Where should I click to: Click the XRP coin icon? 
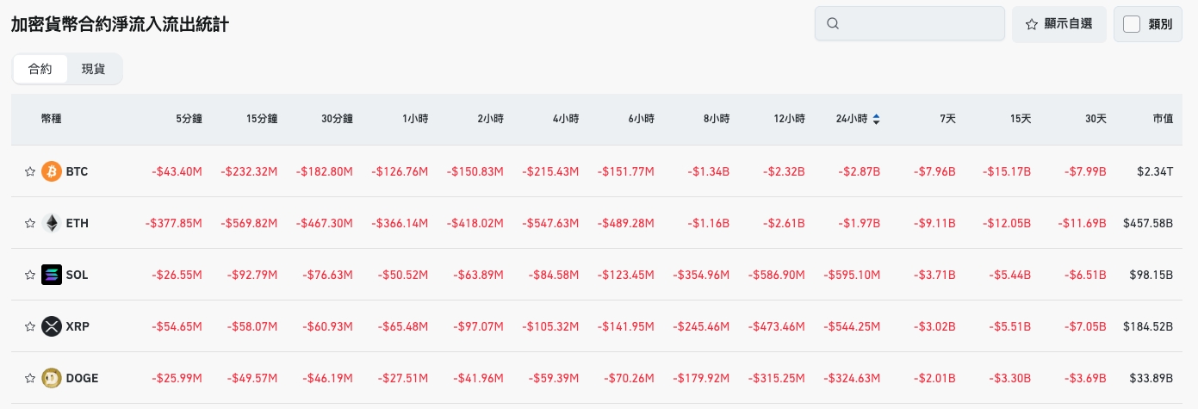[x=52, y=326]
